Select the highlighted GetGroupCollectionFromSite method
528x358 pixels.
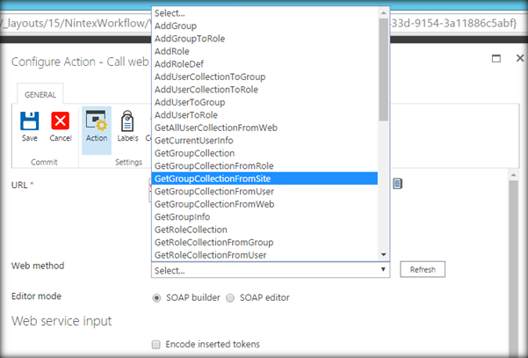[x=264, y=179]
